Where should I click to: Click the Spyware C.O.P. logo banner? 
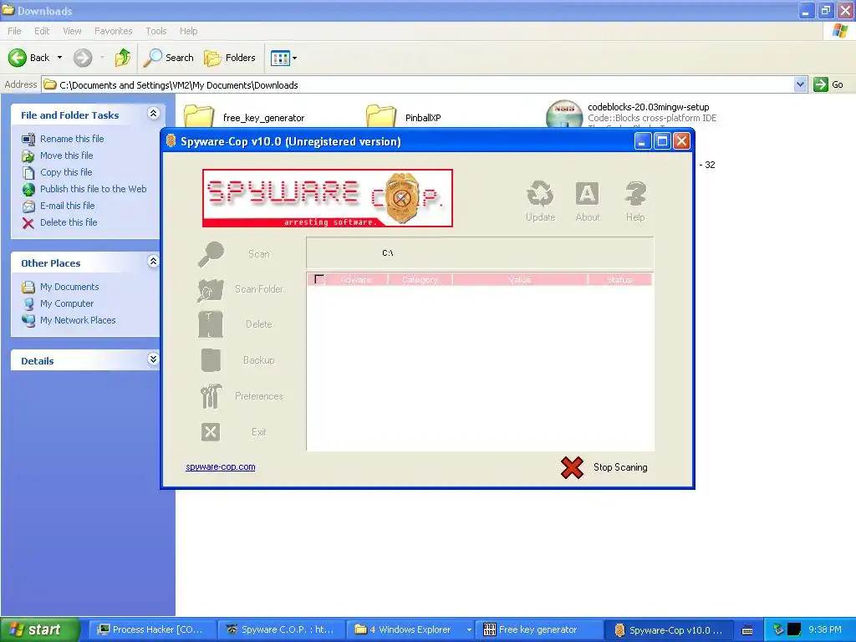(328, 197)
